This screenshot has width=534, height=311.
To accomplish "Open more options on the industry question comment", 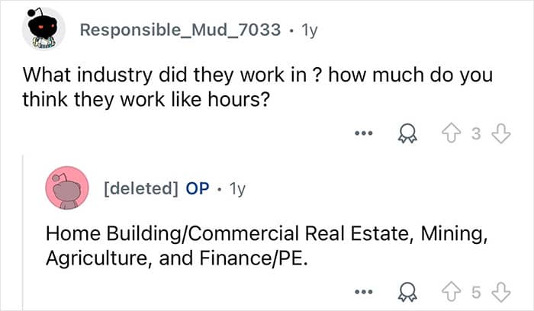I will [365, 135].
